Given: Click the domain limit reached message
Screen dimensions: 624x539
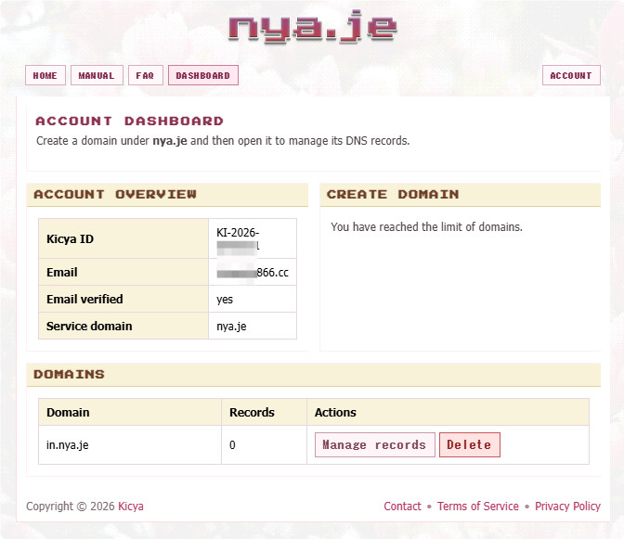Looking at the screenshot, I should tap(426, 227).
